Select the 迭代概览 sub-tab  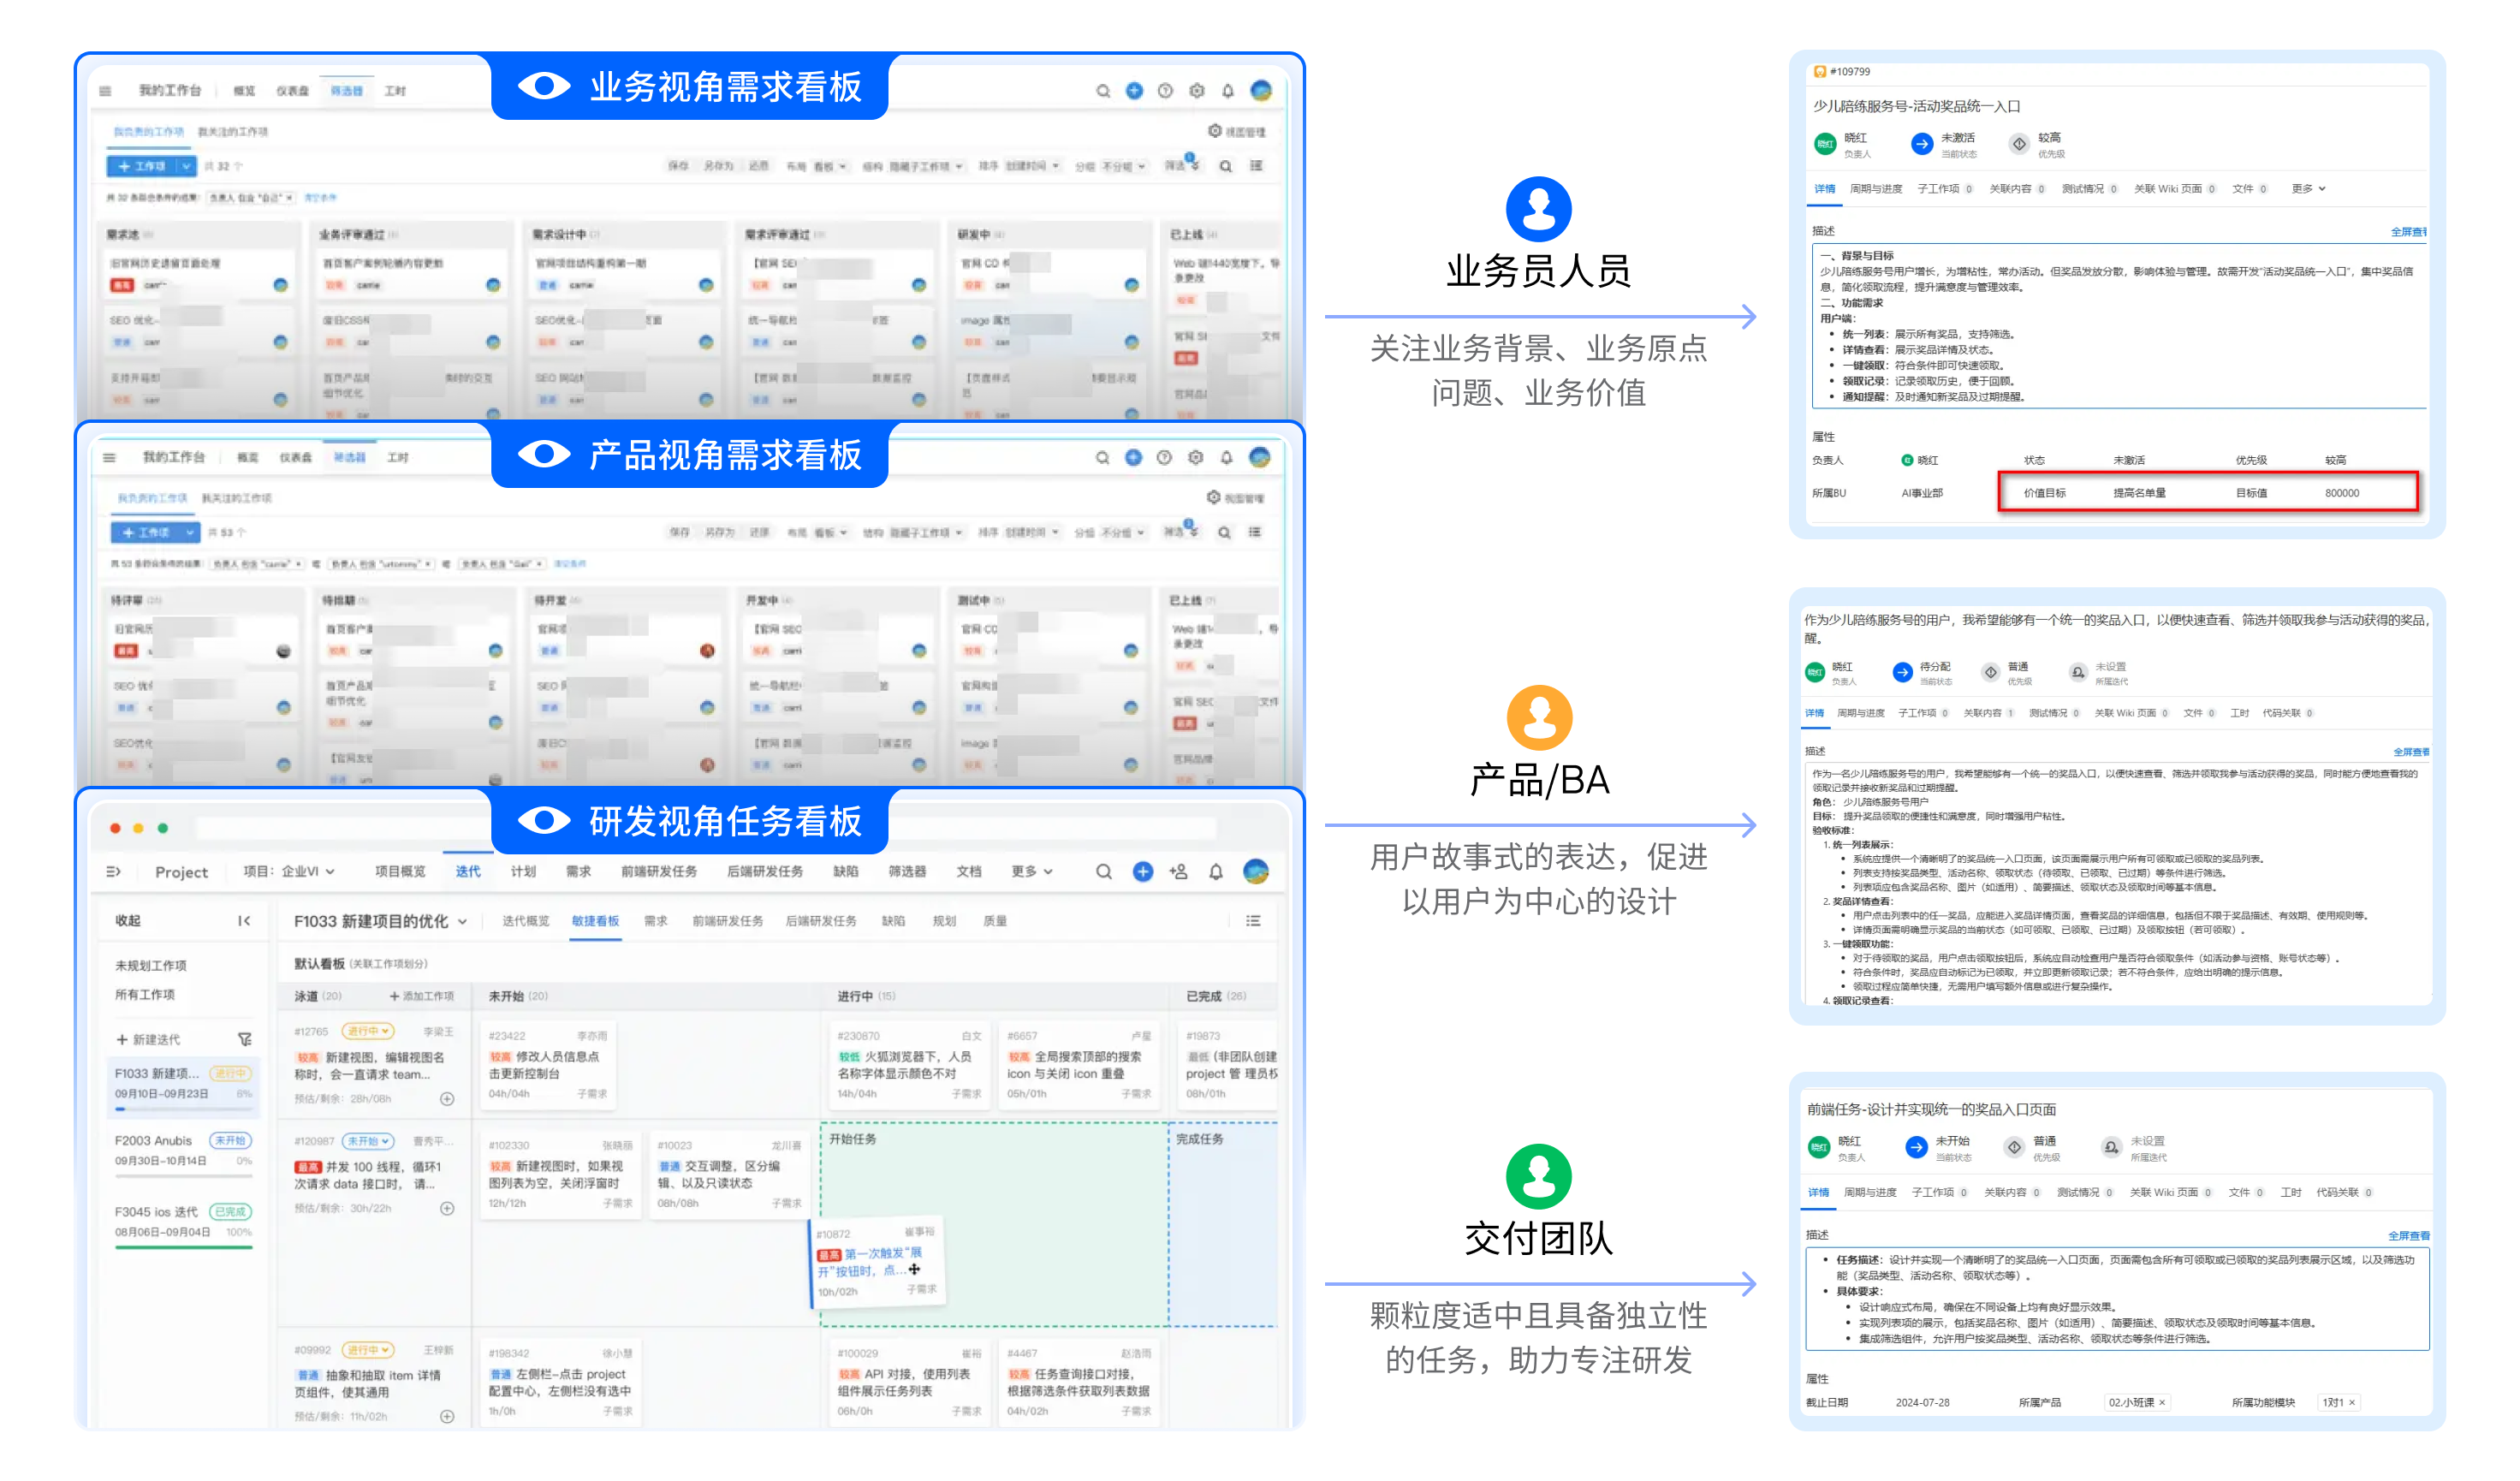click(525, 921)
